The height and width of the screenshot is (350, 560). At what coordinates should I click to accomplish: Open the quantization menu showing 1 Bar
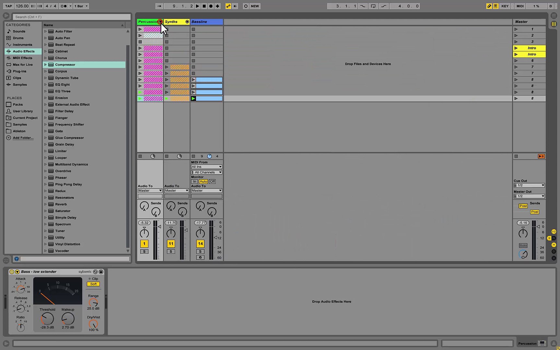point(81,6)
